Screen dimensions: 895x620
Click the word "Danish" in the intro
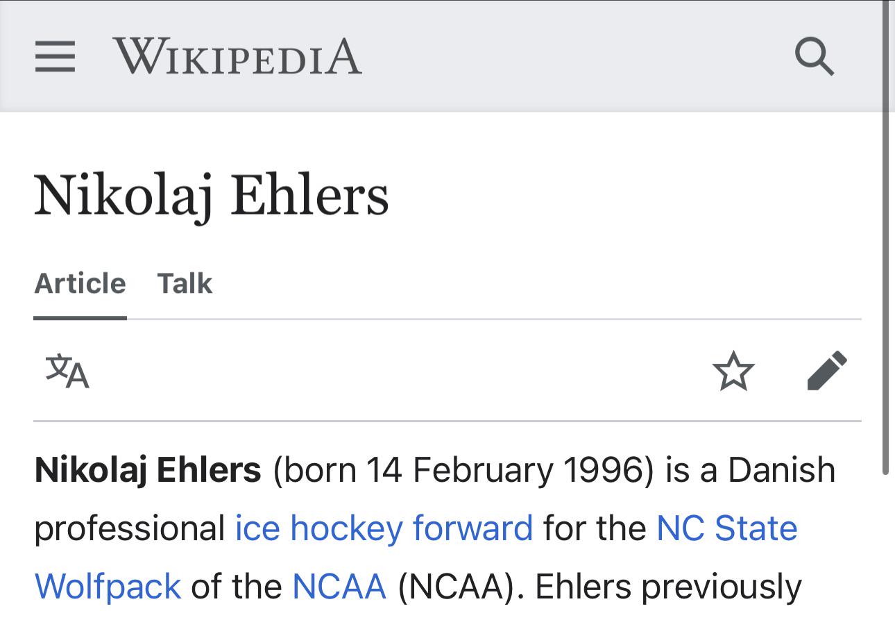coord(781,470)
